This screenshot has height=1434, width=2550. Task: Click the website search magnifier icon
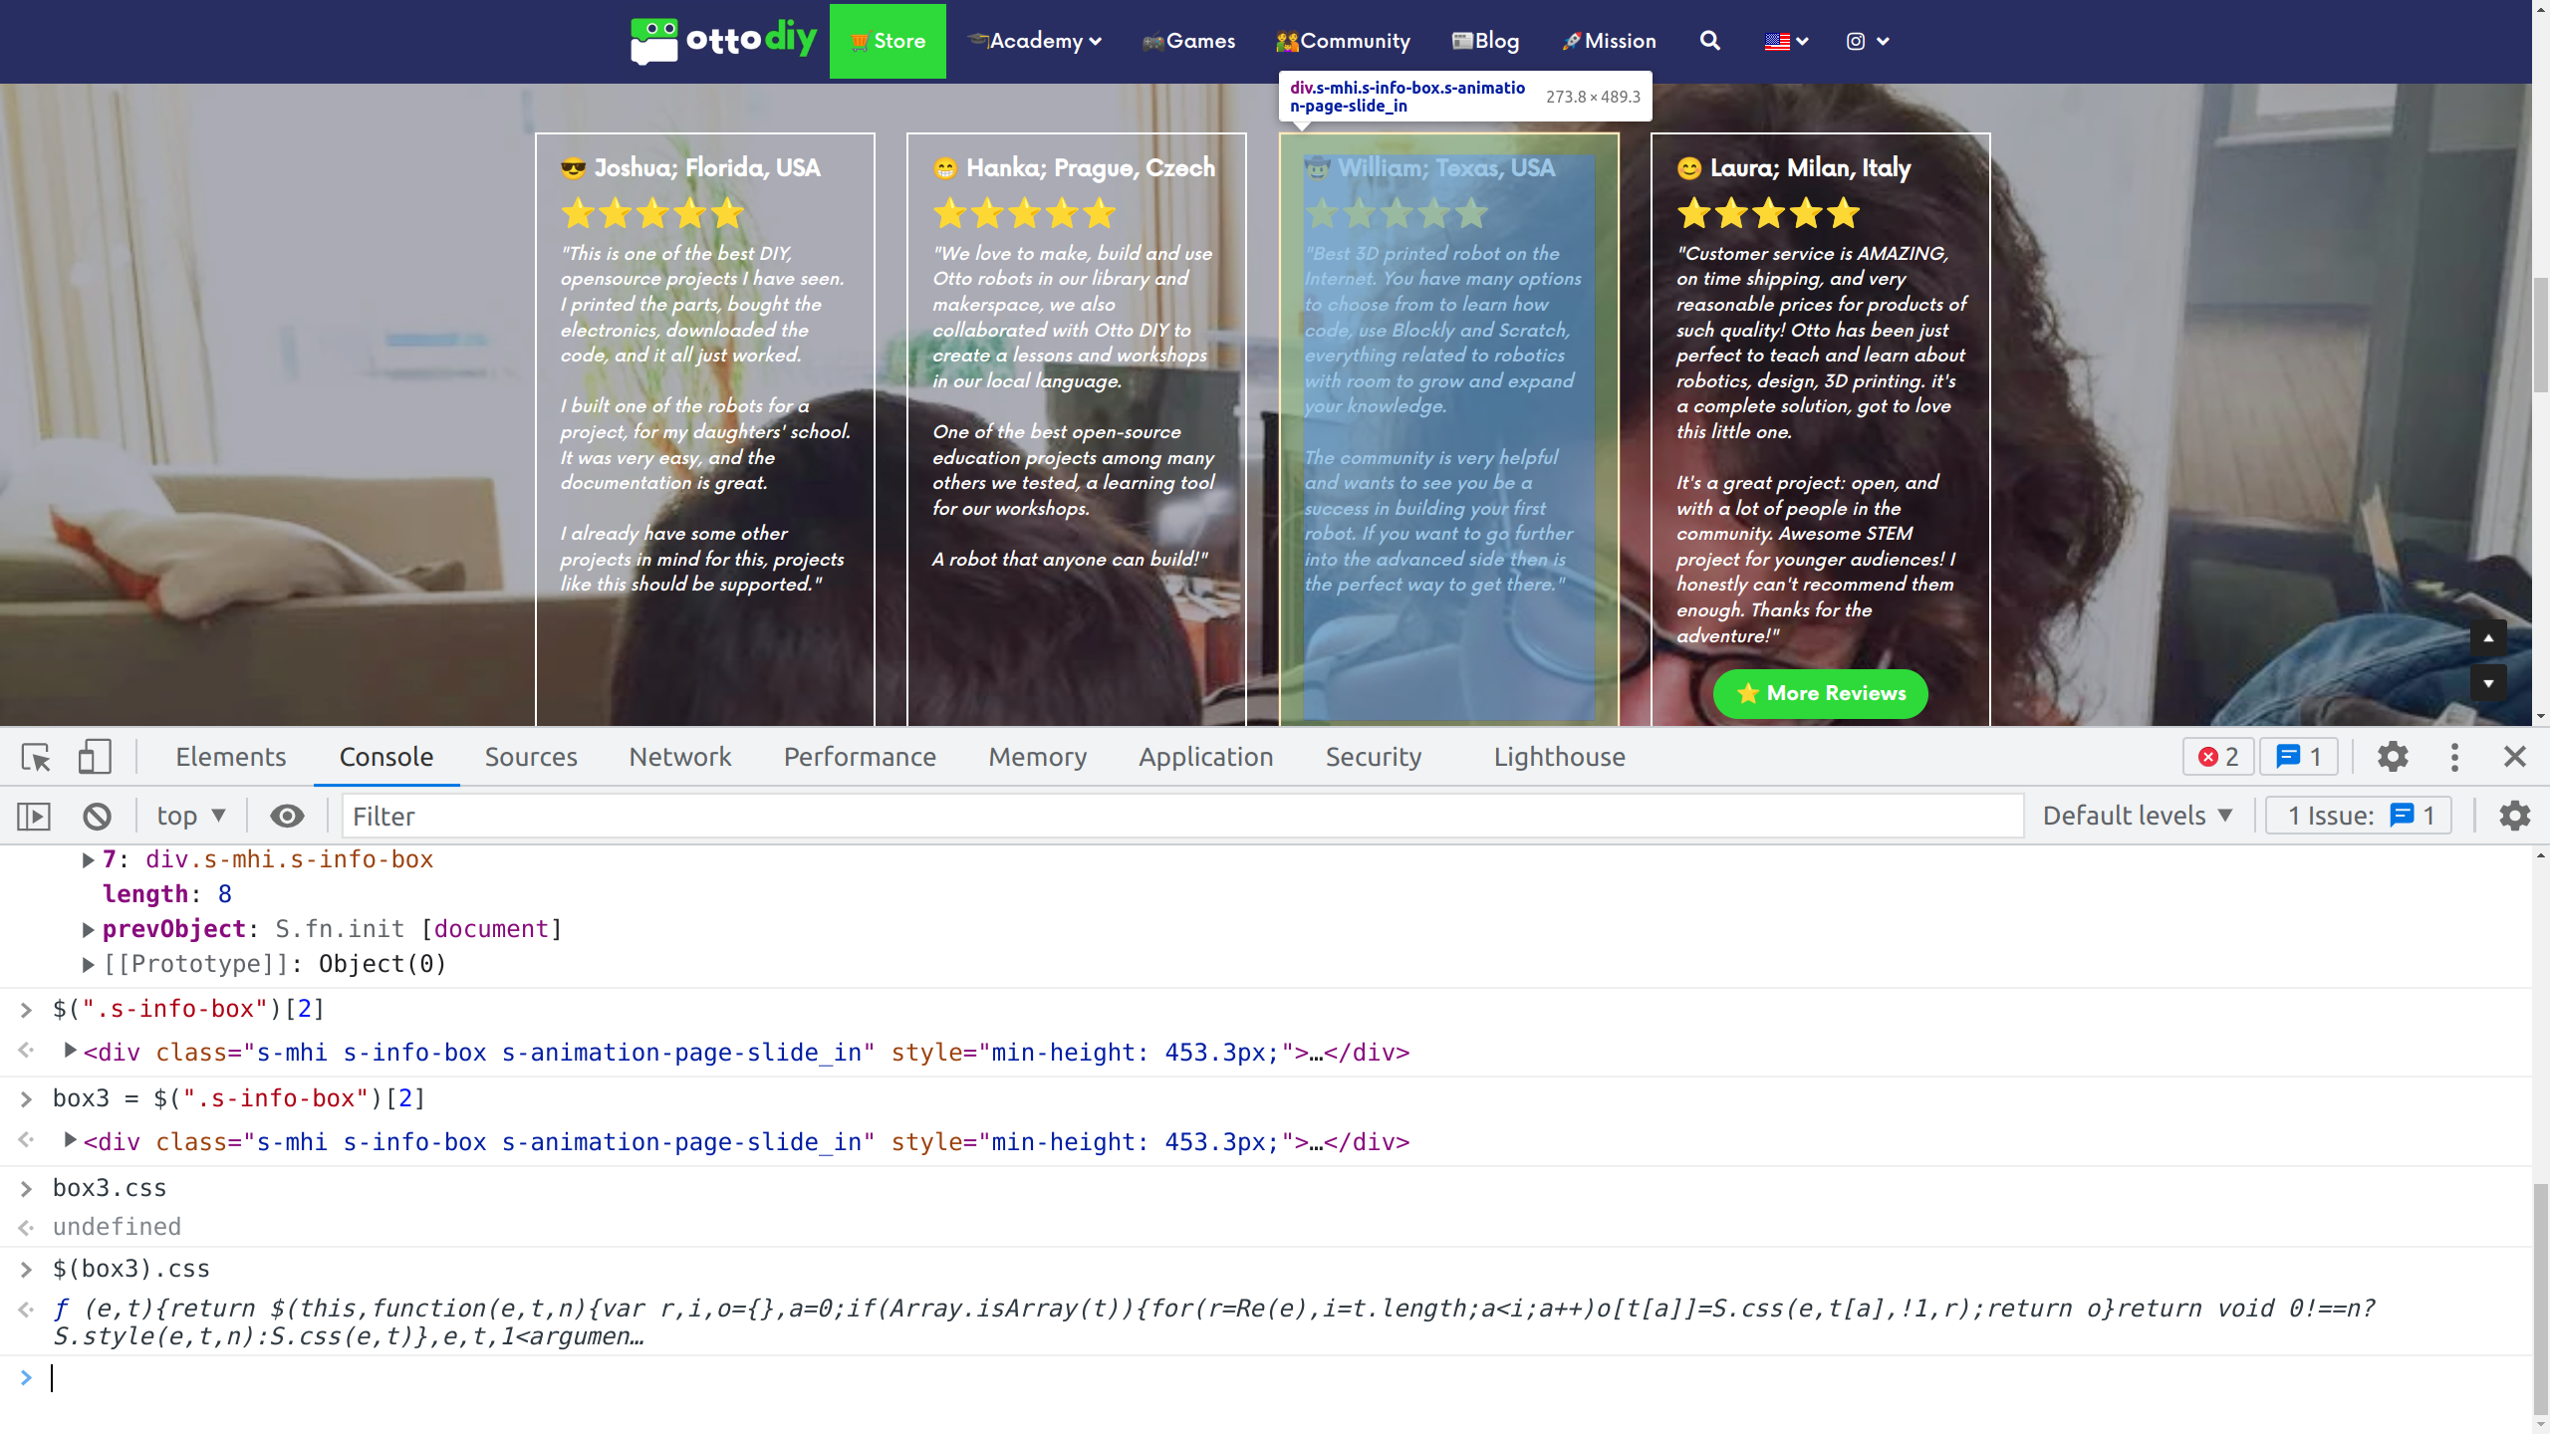[x=1709, y=41]
